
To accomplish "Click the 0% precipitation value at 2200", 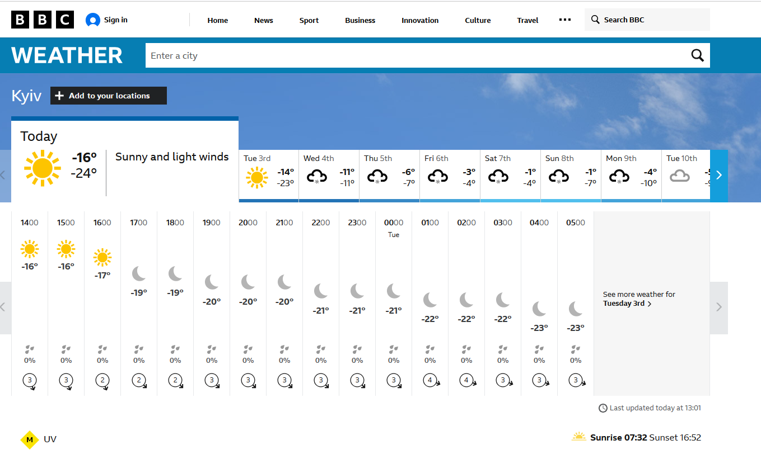I will 321,361.
